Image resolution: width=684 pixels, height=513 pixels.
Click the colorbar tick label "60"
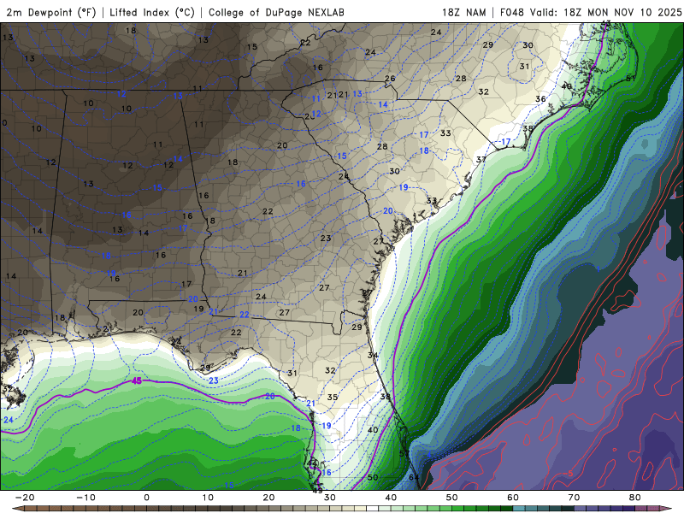pyautogui.click(x=513, y=498)
